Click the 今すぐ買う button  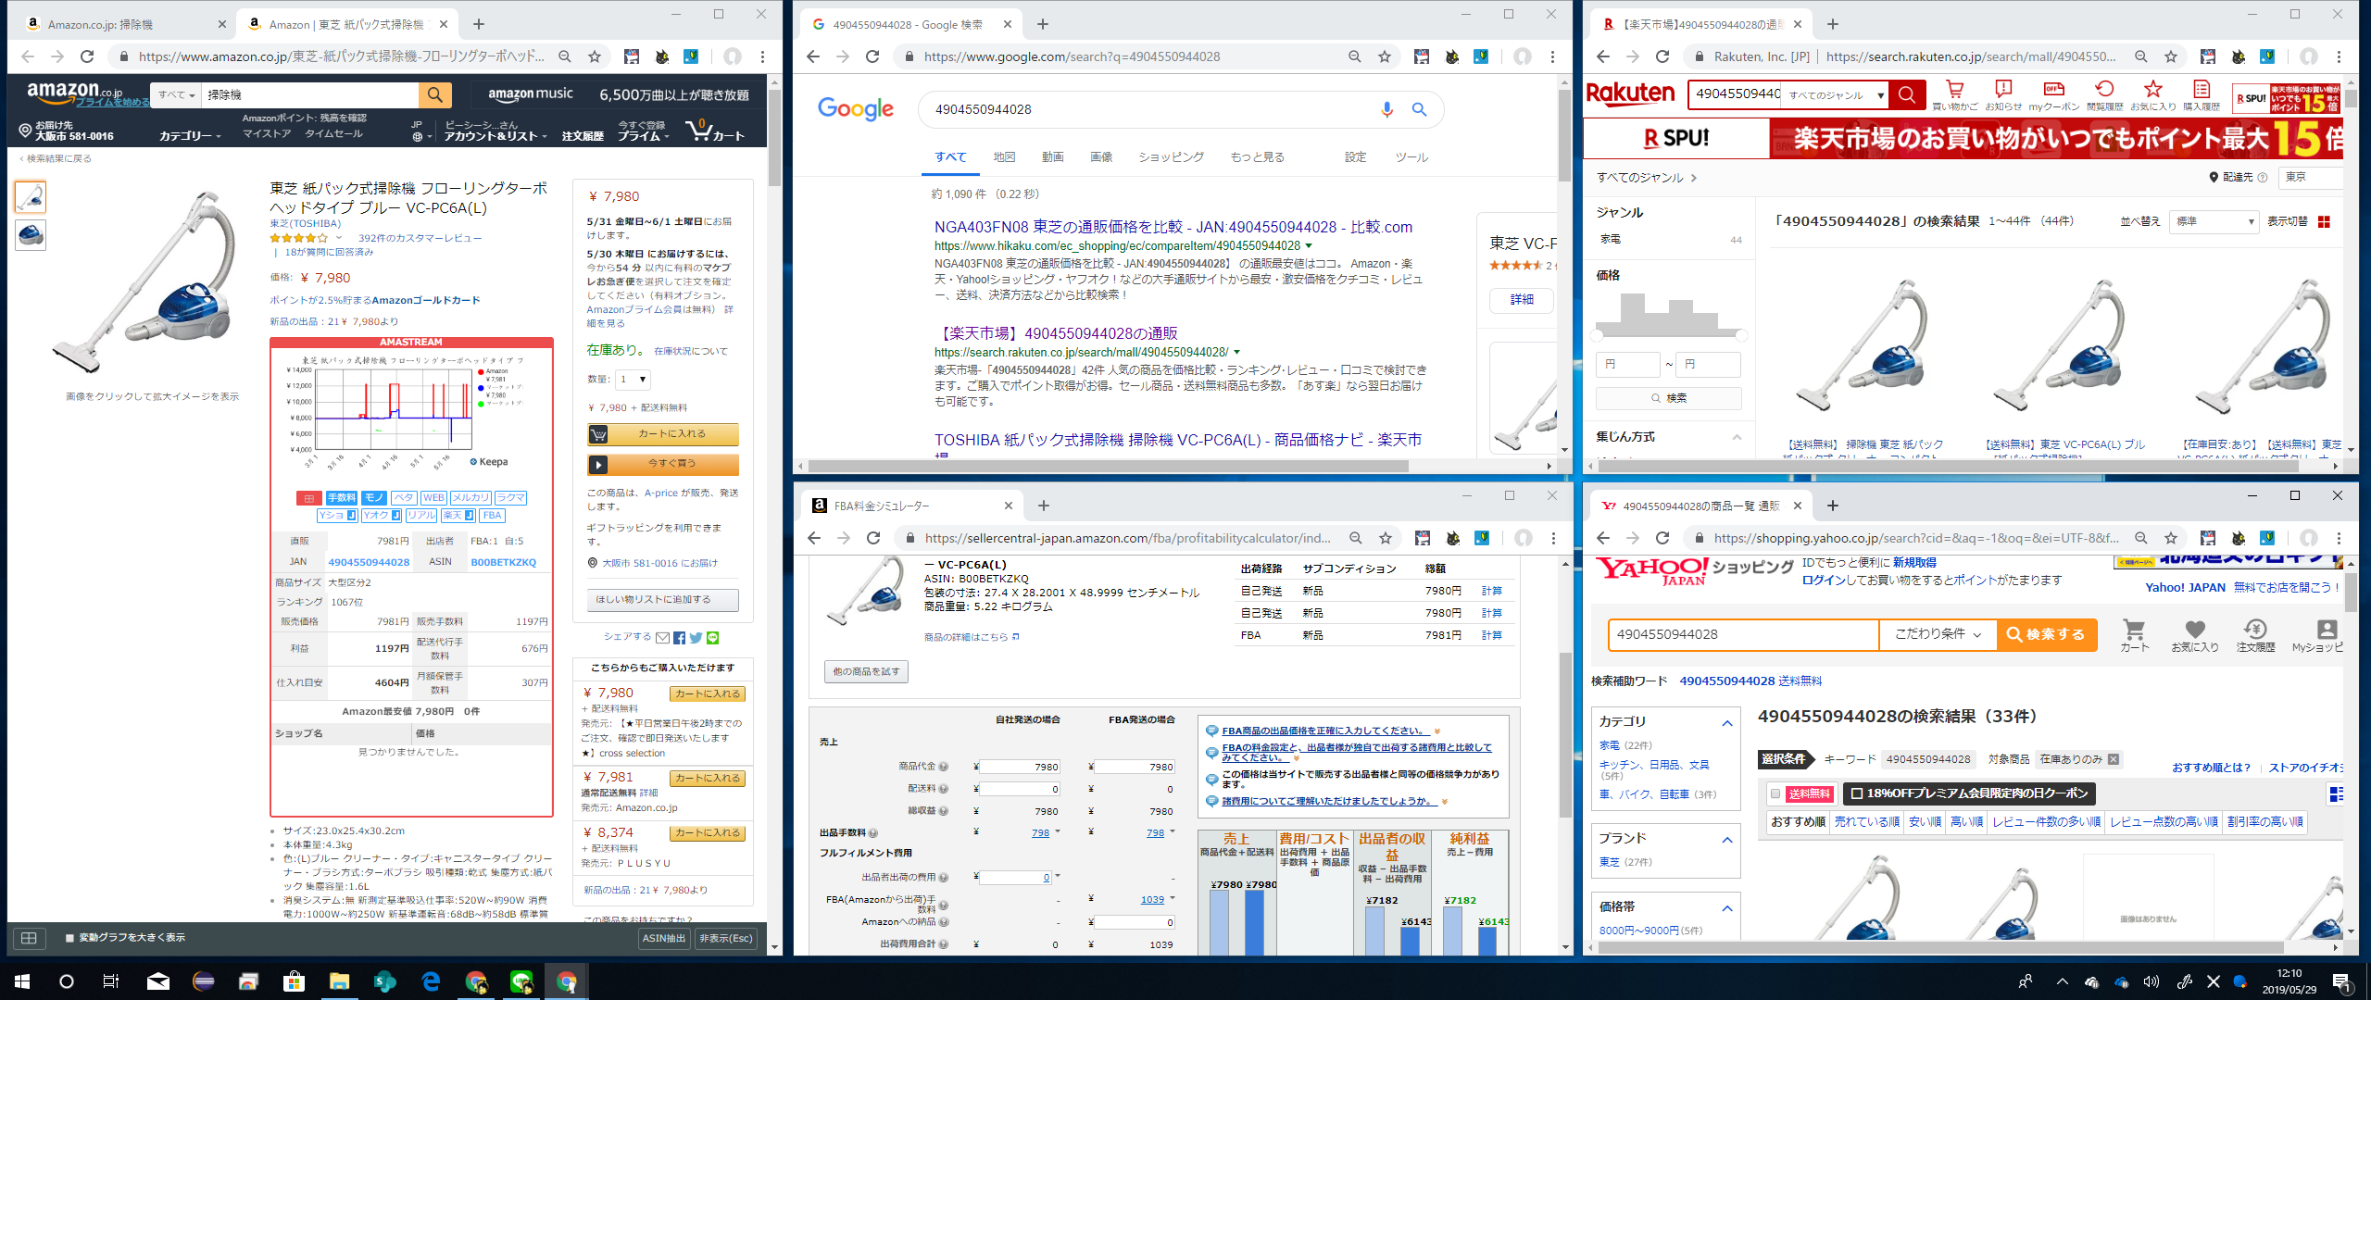click(x=663, y=464)
